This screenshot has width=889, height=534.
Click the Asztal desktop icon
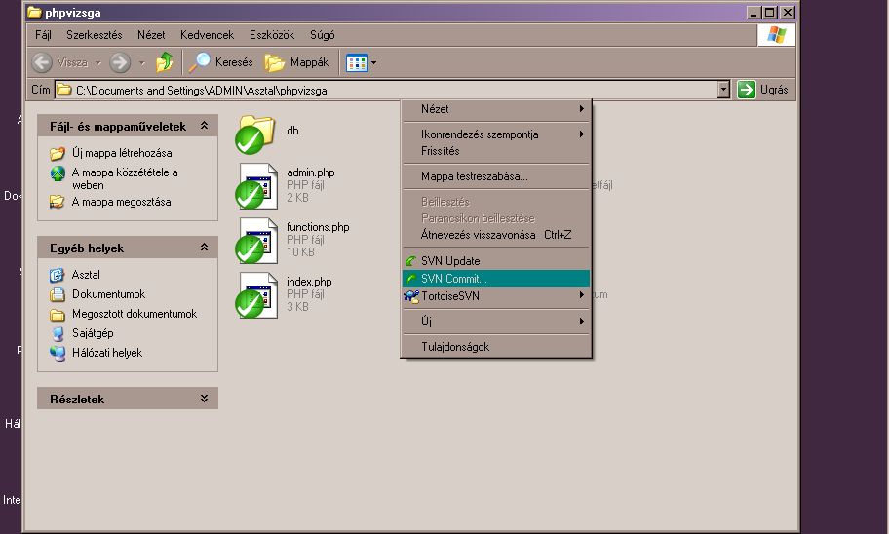(58, 275)
